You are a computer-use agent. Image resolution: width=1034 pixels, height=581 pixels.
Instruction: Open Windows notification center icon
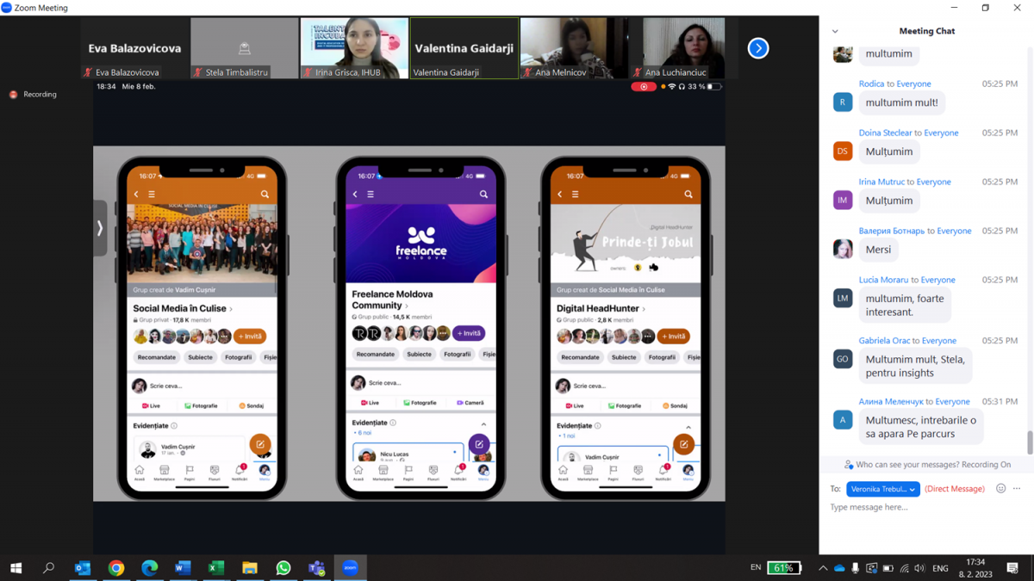click(1012, 568)
